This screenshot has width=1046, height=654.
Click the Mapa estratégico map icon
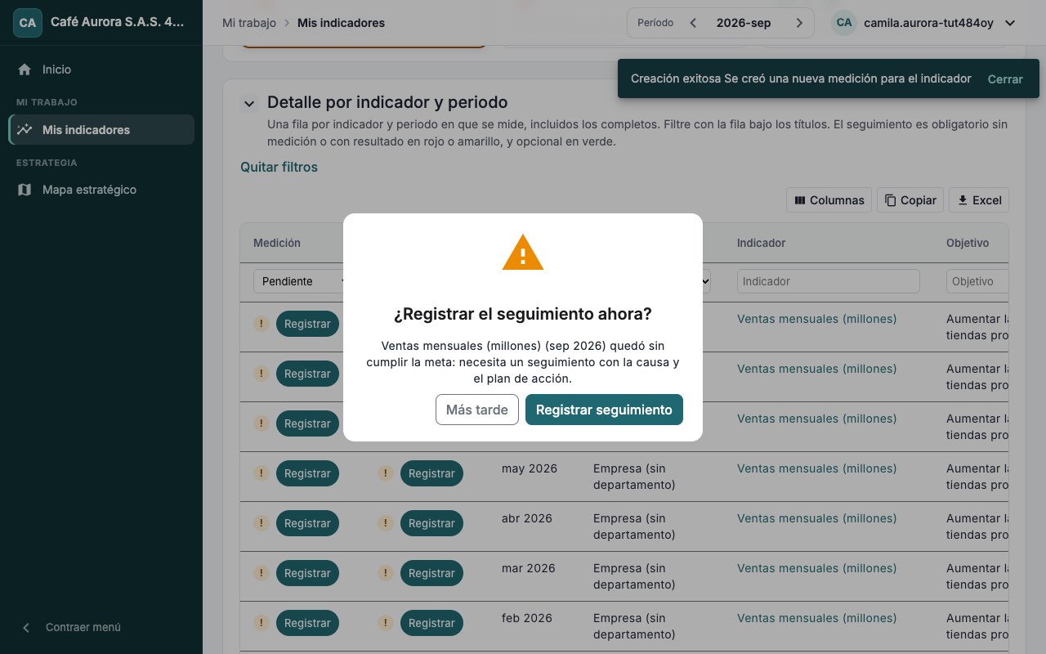25,190
